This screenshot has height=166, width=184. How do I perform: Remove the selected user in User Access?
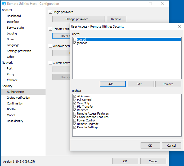coord(168,84)
